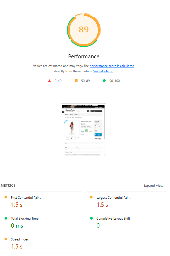
Task: Click the green circle 90–100 legend icon
Action: pos(104,81)
